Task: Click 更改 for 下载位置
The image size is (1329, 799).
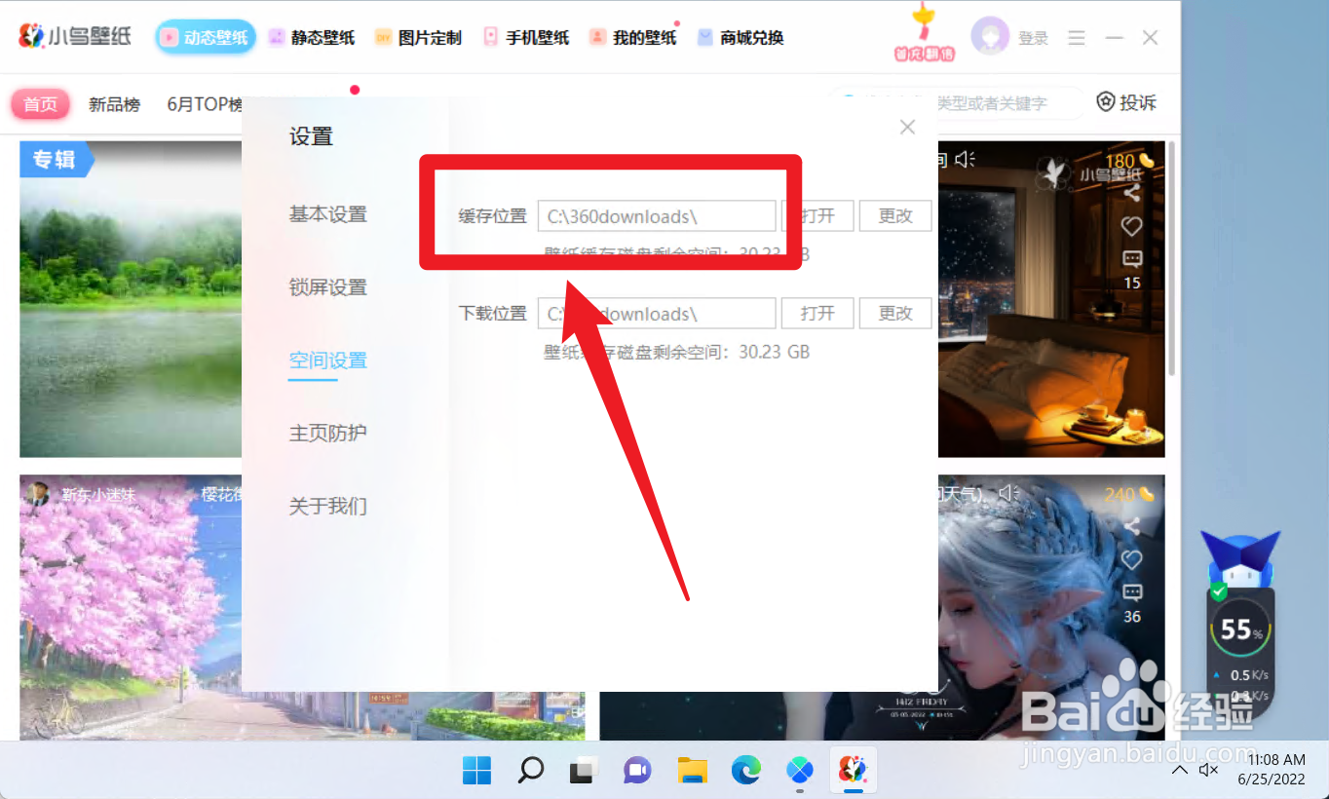Action: point(895,314)
